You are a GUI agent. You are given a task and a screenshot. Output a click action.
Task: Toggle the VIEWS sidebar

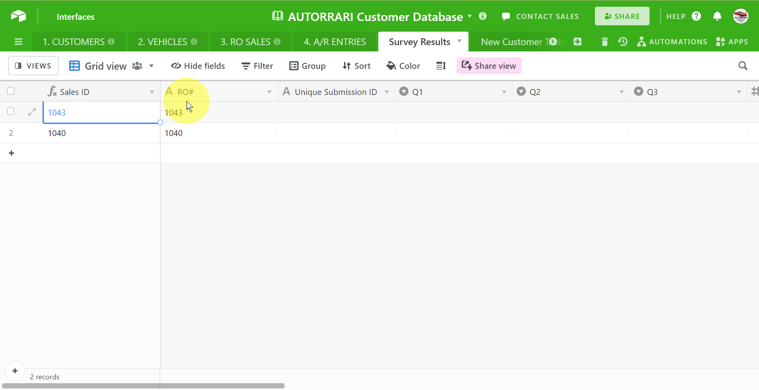tap(33, 66)
